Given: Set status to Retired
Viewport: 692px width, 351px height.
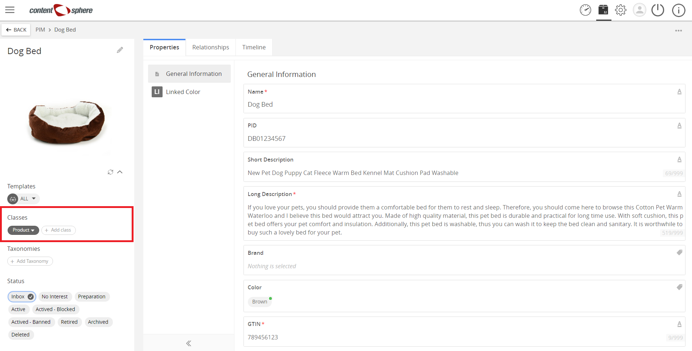Looking at the screenshot, I should point(69,322).
